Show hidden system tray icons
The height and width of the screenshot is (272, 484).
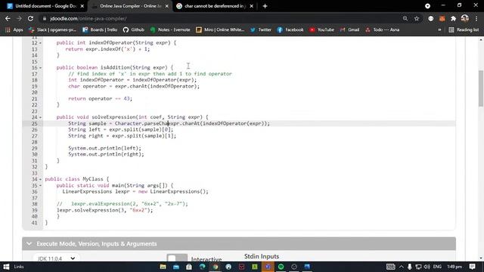(x=402, y=267)
